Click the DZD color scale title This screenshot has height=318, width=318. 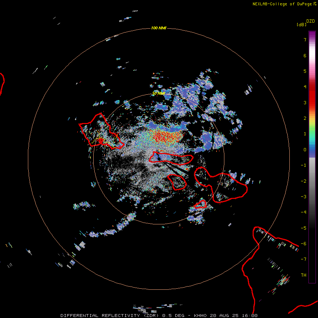point(311,21)
